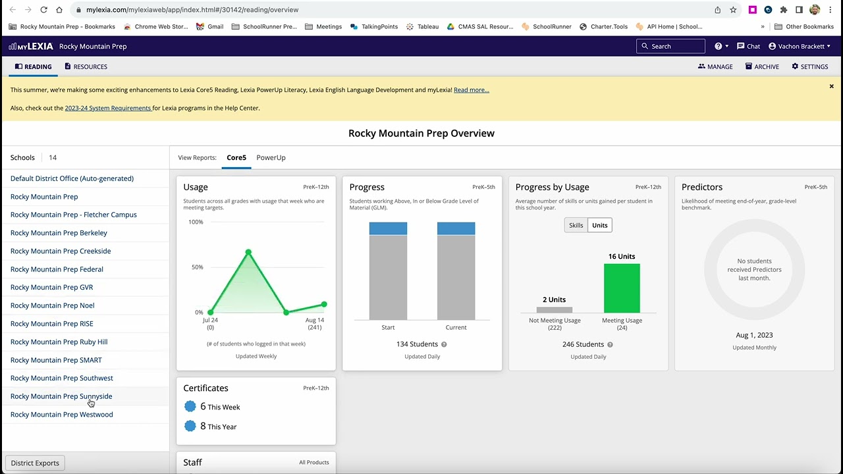
Task: Show hidden bookmarks with the double chevron
Action: coord(763,27)
